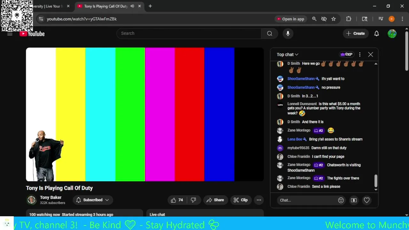Click the Create button
The width and height of the screenshot is (409, 230).
click(x=356, y=34)
